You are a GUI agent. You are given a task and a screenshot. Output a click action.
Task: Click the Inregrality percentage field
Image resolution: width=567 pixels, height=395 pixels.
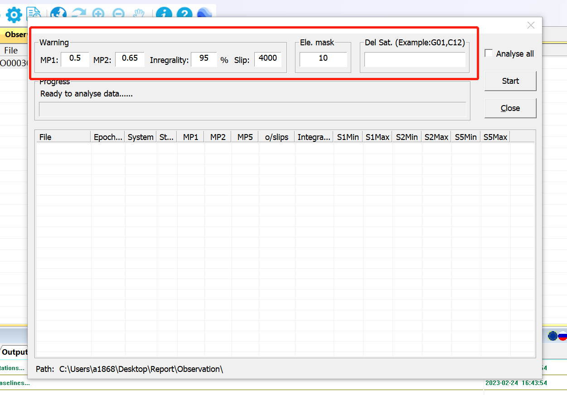tap(204, 59)
